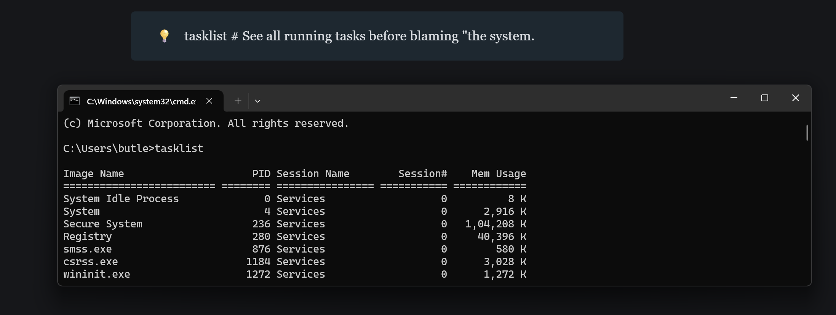836x315 pixels.
Task: Click the lightbulb tip icon
Action: (164, 36)
